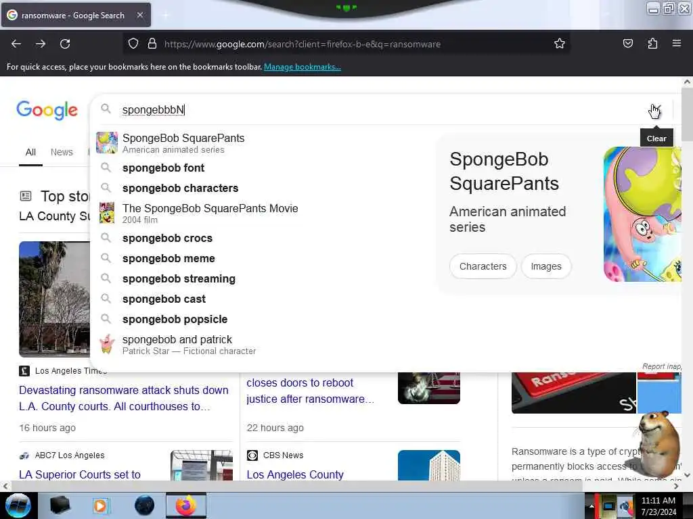Viewport: 693px width, 519px height.
Task: Reload the page with the refresh icon
Action: (x=65, y=44)
